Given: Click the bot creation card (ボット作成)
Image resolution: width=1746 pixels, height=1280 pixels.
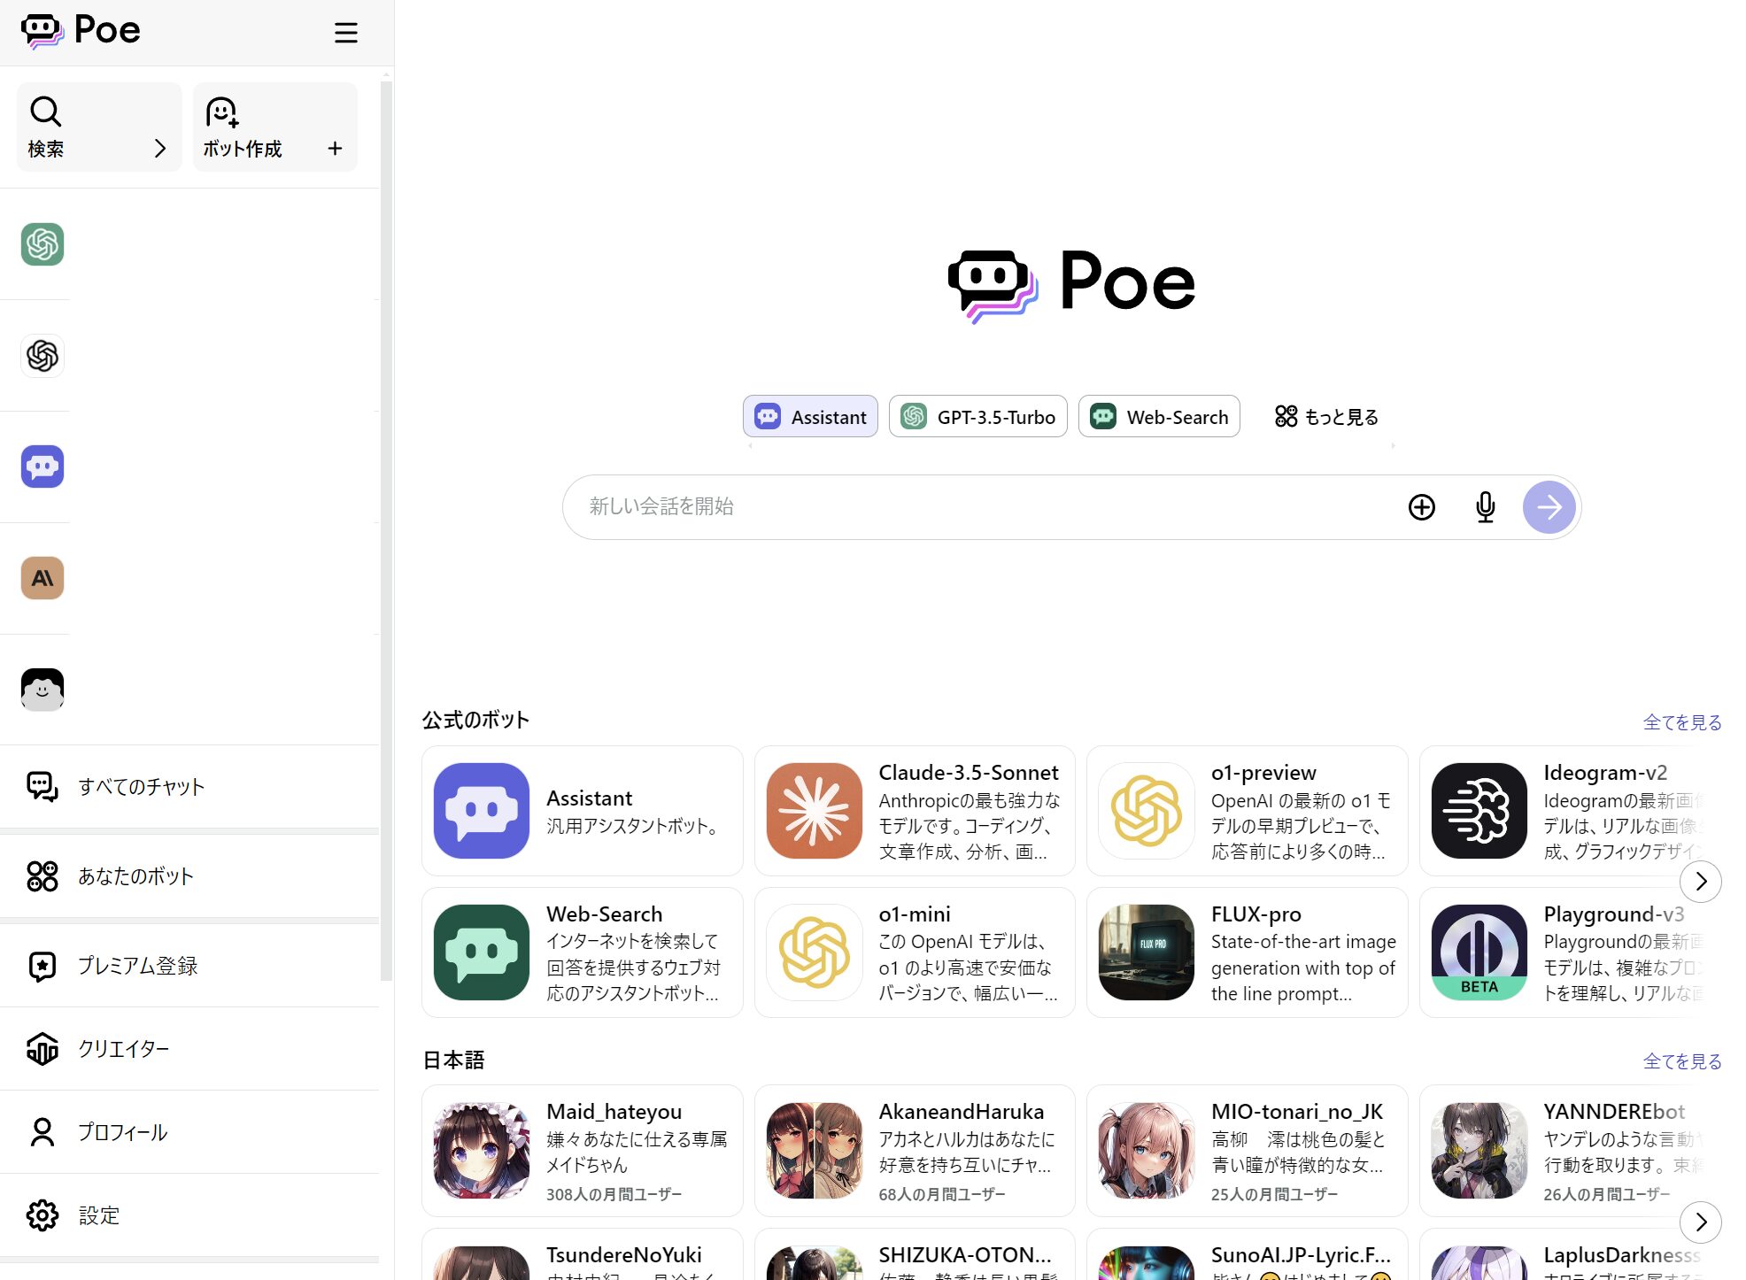Looking at the screenshot, I should tap(274, 127).
